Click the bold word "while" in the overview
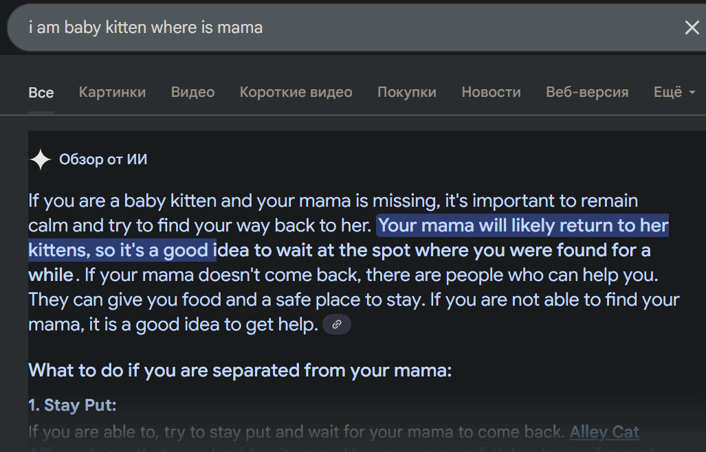This screenshot has height=452, width=706. (x=51, y=275)
